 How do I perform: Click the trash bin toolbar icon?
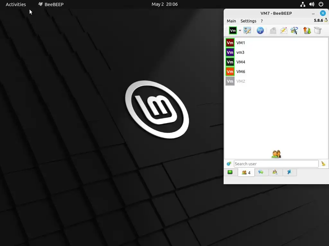(318, 30)
